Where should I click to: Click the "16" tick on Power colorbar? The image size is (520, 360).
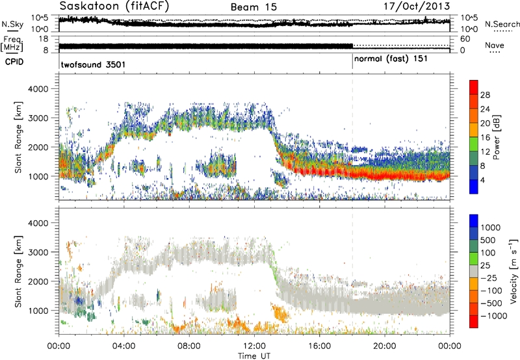point(485,138)
